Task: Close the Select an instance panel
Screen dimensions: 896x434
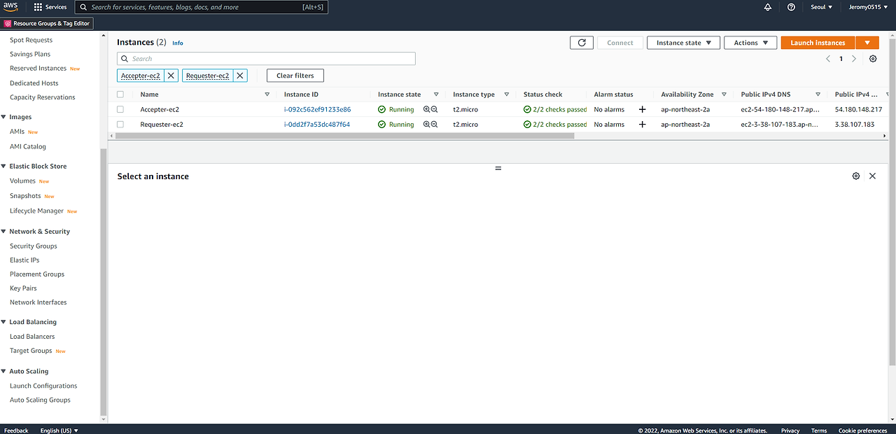Action: coord(872,176)
